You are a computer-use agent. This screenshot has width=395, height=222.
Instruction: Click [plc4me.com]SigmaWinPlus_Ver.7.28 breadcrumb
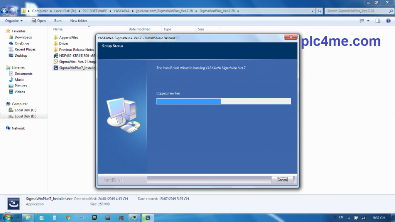click(x=164, y=11)
